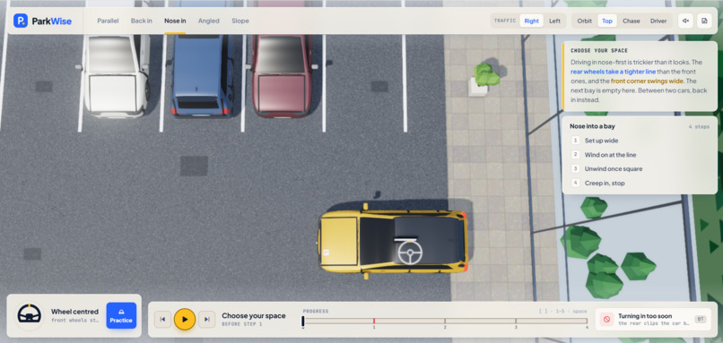Open the Back in lesson tab
Image resolution: width=723 pixels, height=343 pixels.
pos(141,21)
